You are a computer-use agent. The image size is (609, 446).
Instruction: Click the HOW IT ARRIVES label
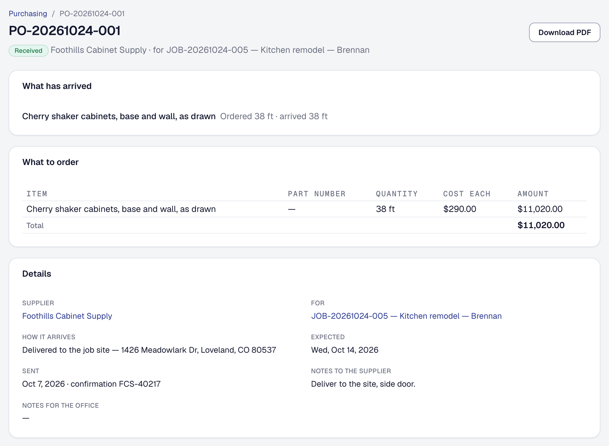click(x=49, y=337)
